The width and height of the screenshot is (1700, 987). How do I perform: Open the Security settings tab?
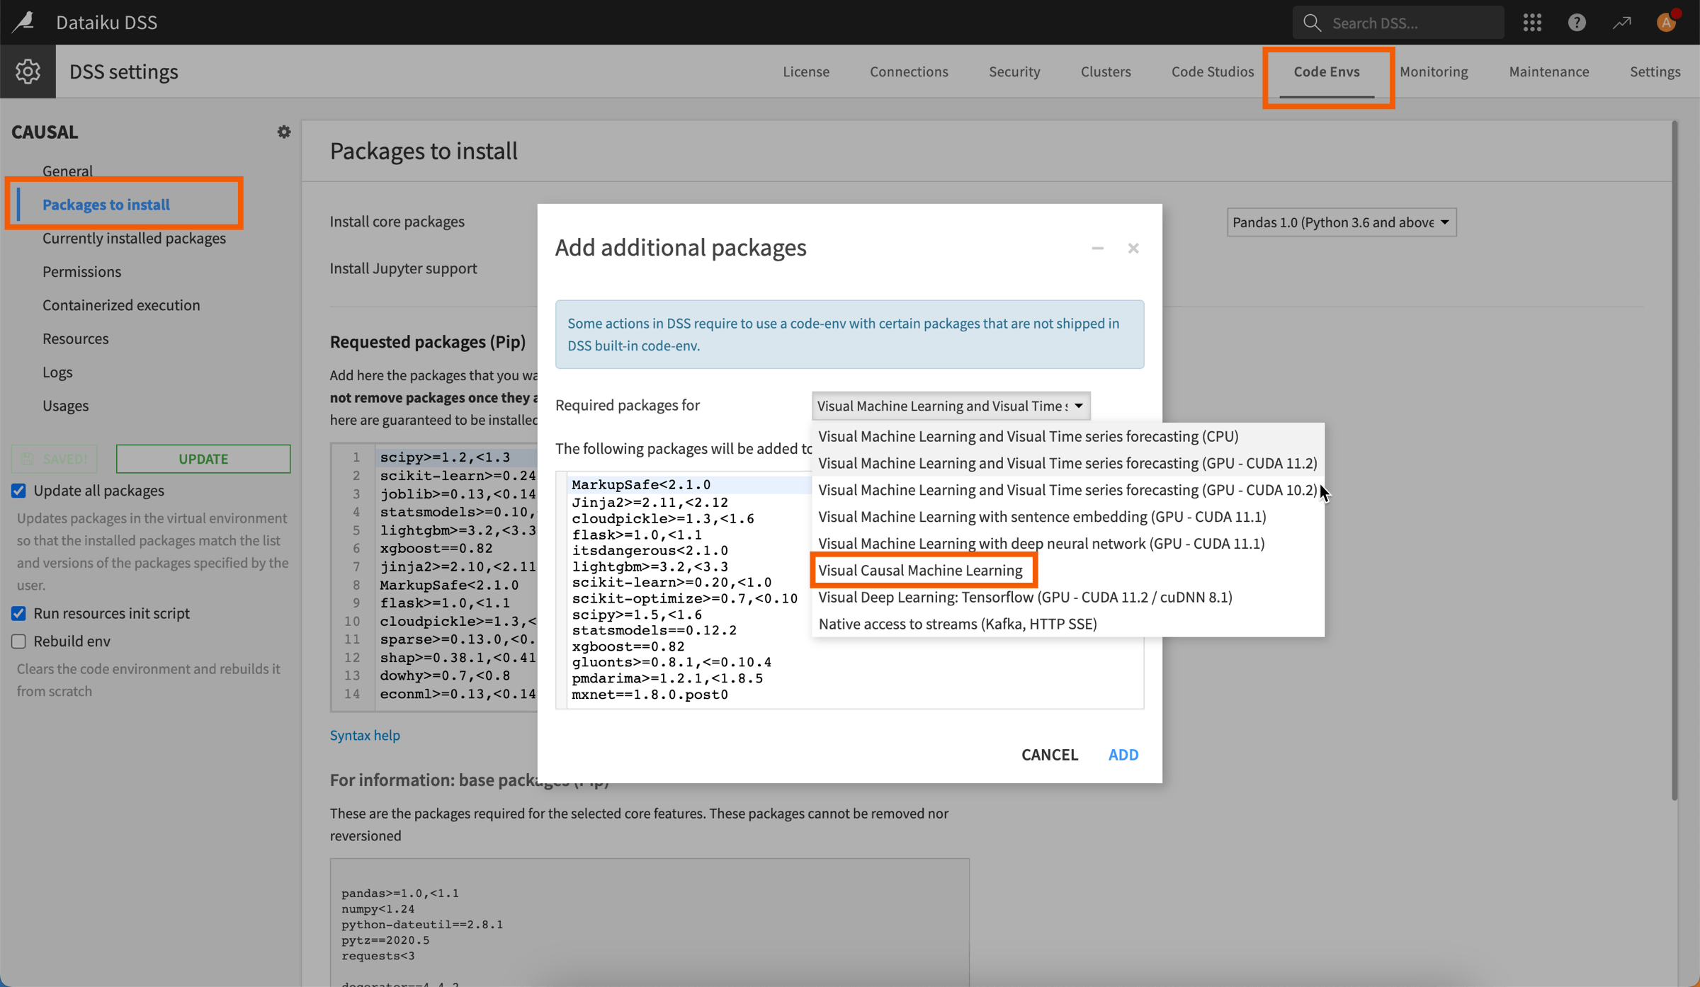pos(1014,71)
